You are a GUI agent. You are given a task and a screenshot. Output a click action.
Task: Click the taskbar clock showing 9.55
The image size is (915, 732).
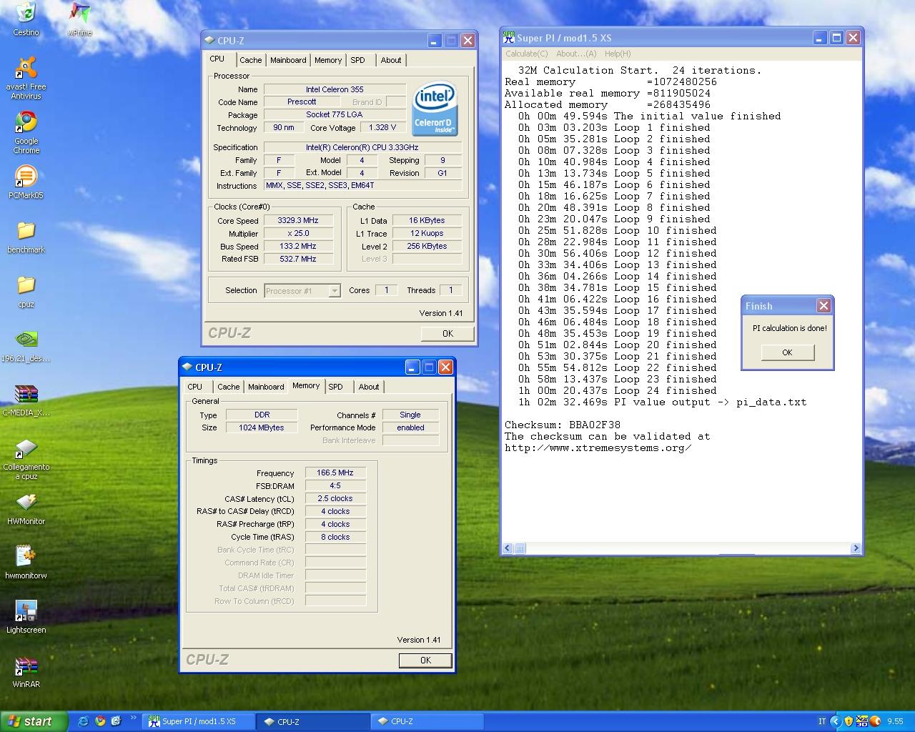895,721
